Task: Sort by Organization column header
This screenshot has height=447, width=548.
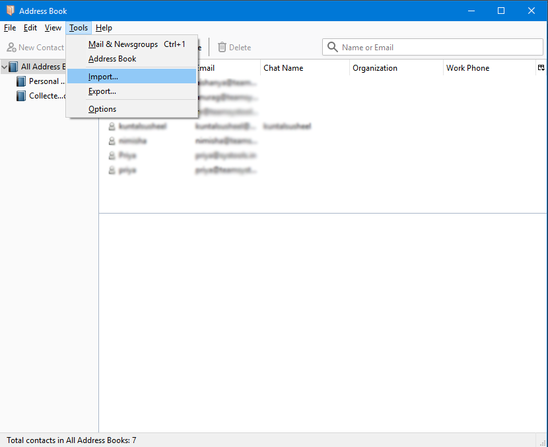Action: click(x=396, y=68)
